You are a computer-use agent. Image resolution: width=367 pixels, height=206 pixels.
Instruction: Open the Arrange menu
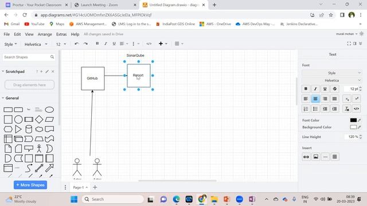(45, 34)
